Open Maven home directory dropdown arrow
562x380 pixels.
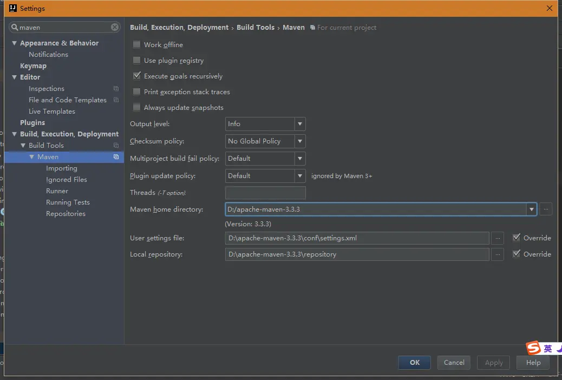click(531, 209)
